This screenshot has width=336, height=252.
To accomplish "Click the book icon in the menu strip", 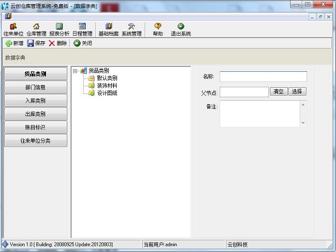I will click(8, 16).
